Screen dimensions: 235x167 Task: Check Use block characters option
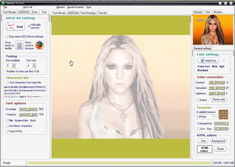point(7,126)
